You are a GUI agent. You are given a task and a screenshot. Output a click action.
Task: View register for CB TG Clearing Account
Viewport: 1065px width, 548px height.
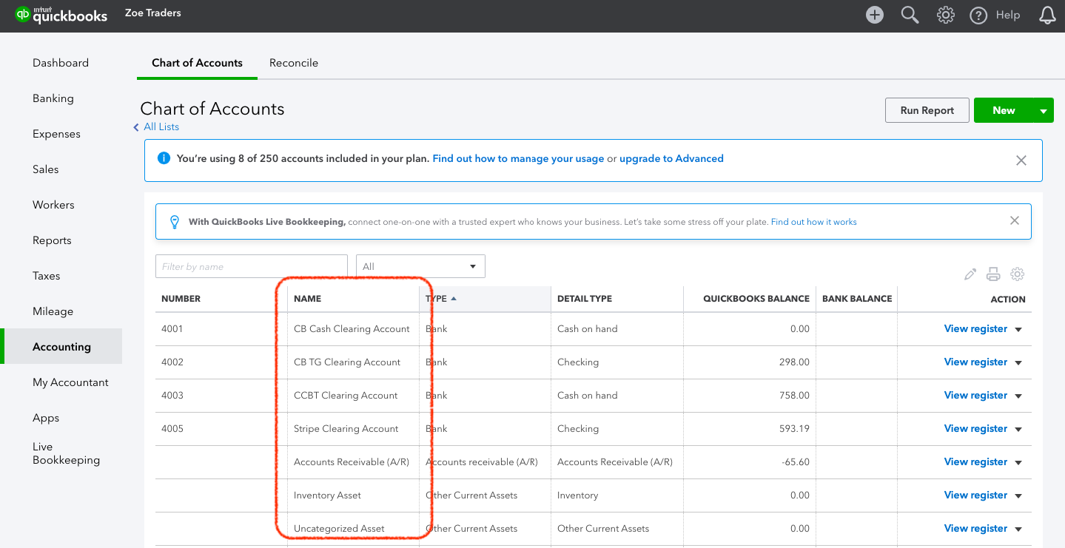click(x=975, y=362)
